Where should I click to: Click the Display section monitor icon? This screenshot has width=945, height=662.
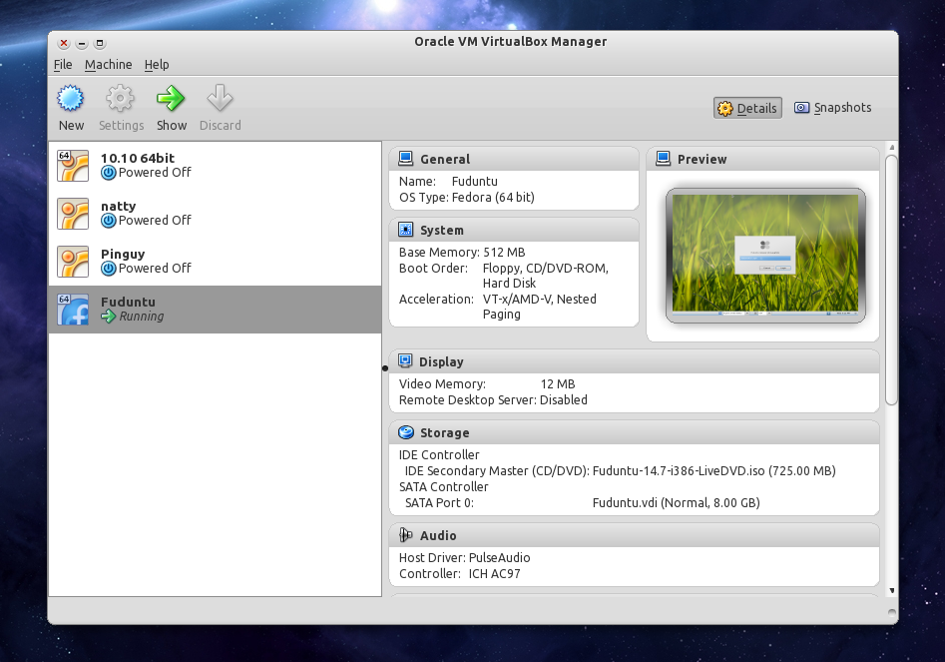point(405,361)
